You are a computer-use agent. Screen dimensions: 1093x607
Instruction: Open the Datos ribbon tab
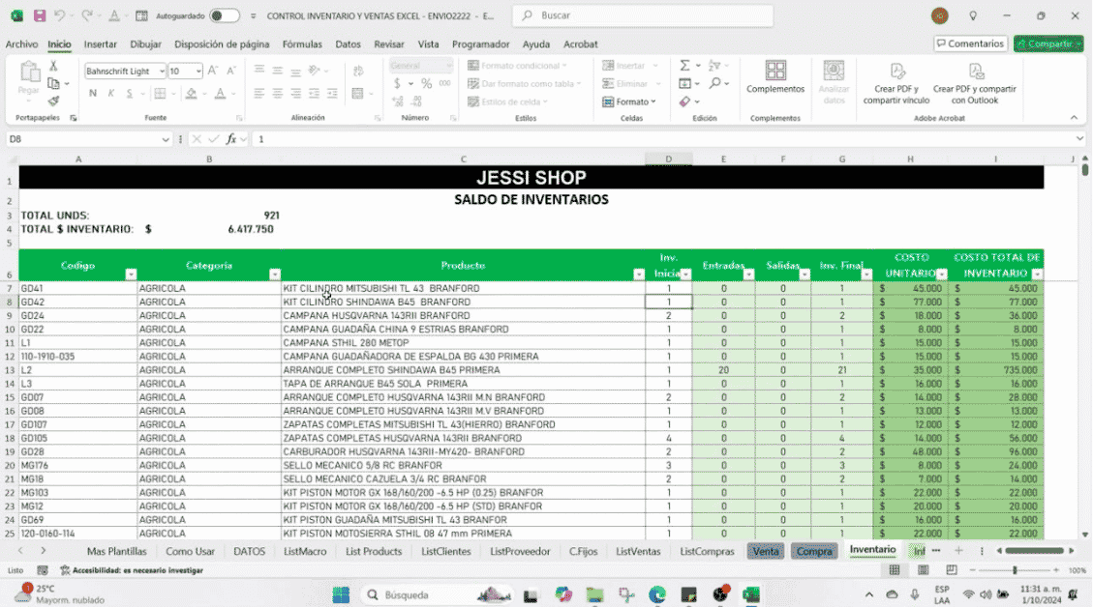[x=348, y=43]
